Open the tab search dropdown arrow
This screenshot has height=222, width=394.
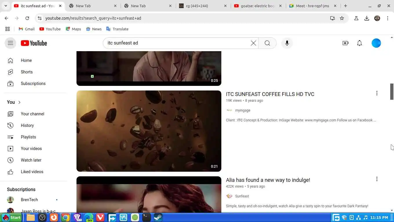[6, 6]
